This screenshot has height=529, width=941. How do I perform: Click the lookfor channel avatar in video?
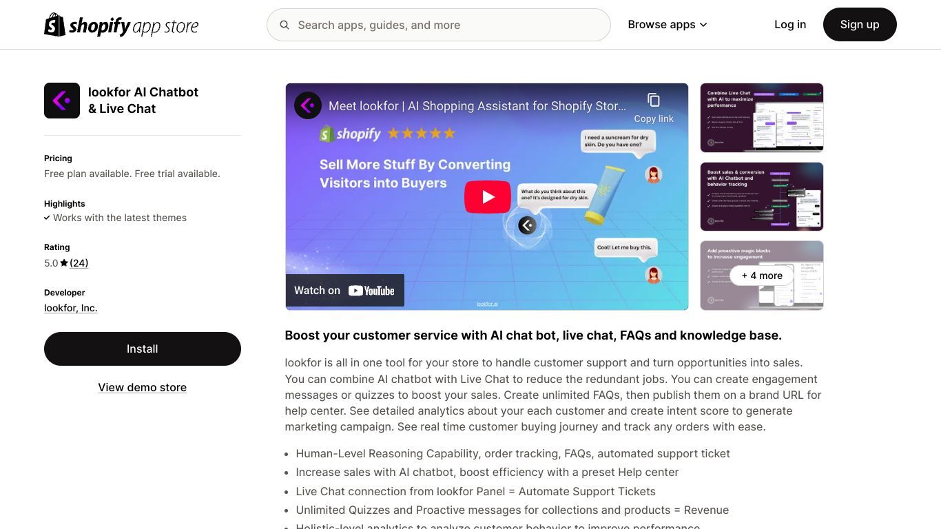coord(308,105)
